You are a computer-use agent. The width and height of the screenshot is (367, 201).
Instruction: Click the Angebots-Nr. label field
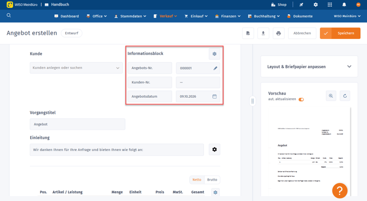[x=150, y=68]
